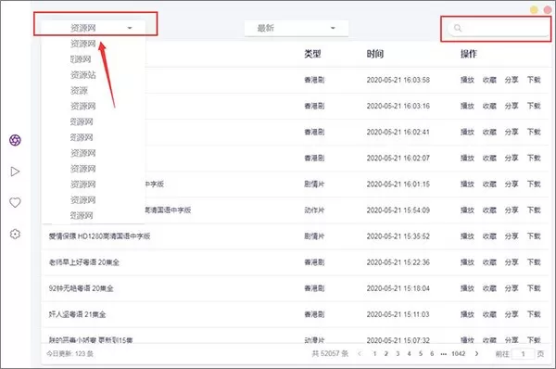Click the 时间 column header
The width and height of the screenshot is (556, 369).
[374, 54]
